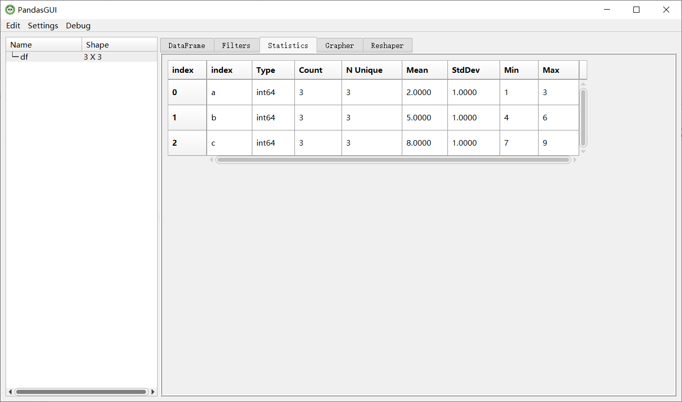682x402 pixels.
Task: Sort by the Min column header
Action: tap(519, 70)
